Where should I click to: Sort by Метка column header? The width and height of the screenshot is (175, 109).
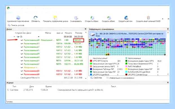tap(48, 33)
